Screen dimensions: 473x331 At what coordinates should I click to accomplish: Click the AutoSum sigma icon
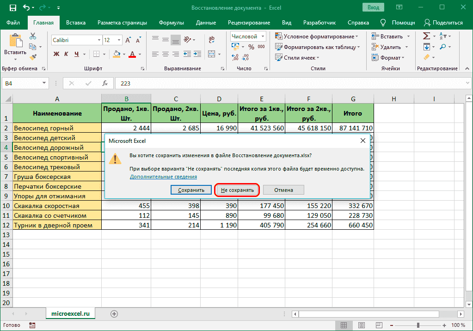tap(426, 36)
